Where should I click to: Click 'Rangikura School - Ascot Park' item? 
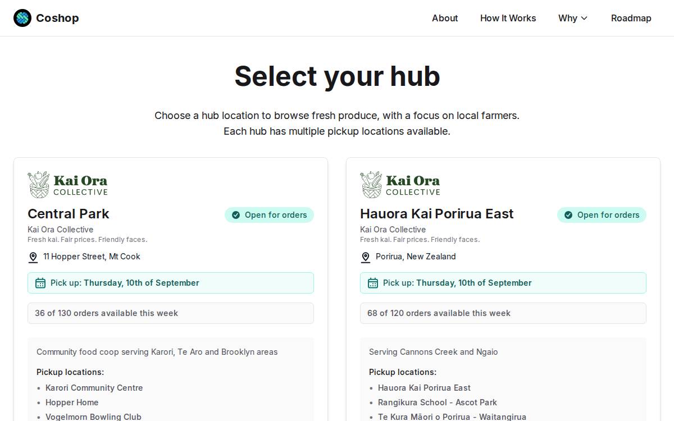pyautogui.click(x=438, y=402)
